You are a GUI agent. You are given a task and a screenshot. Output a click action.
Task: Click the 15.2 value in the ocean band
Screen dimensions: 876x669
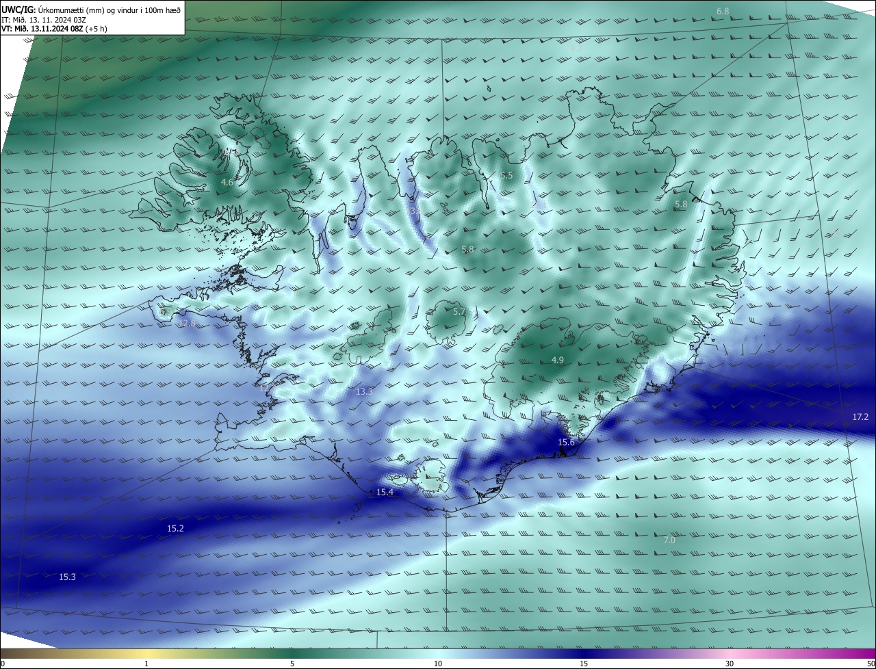tap(176, 529)
